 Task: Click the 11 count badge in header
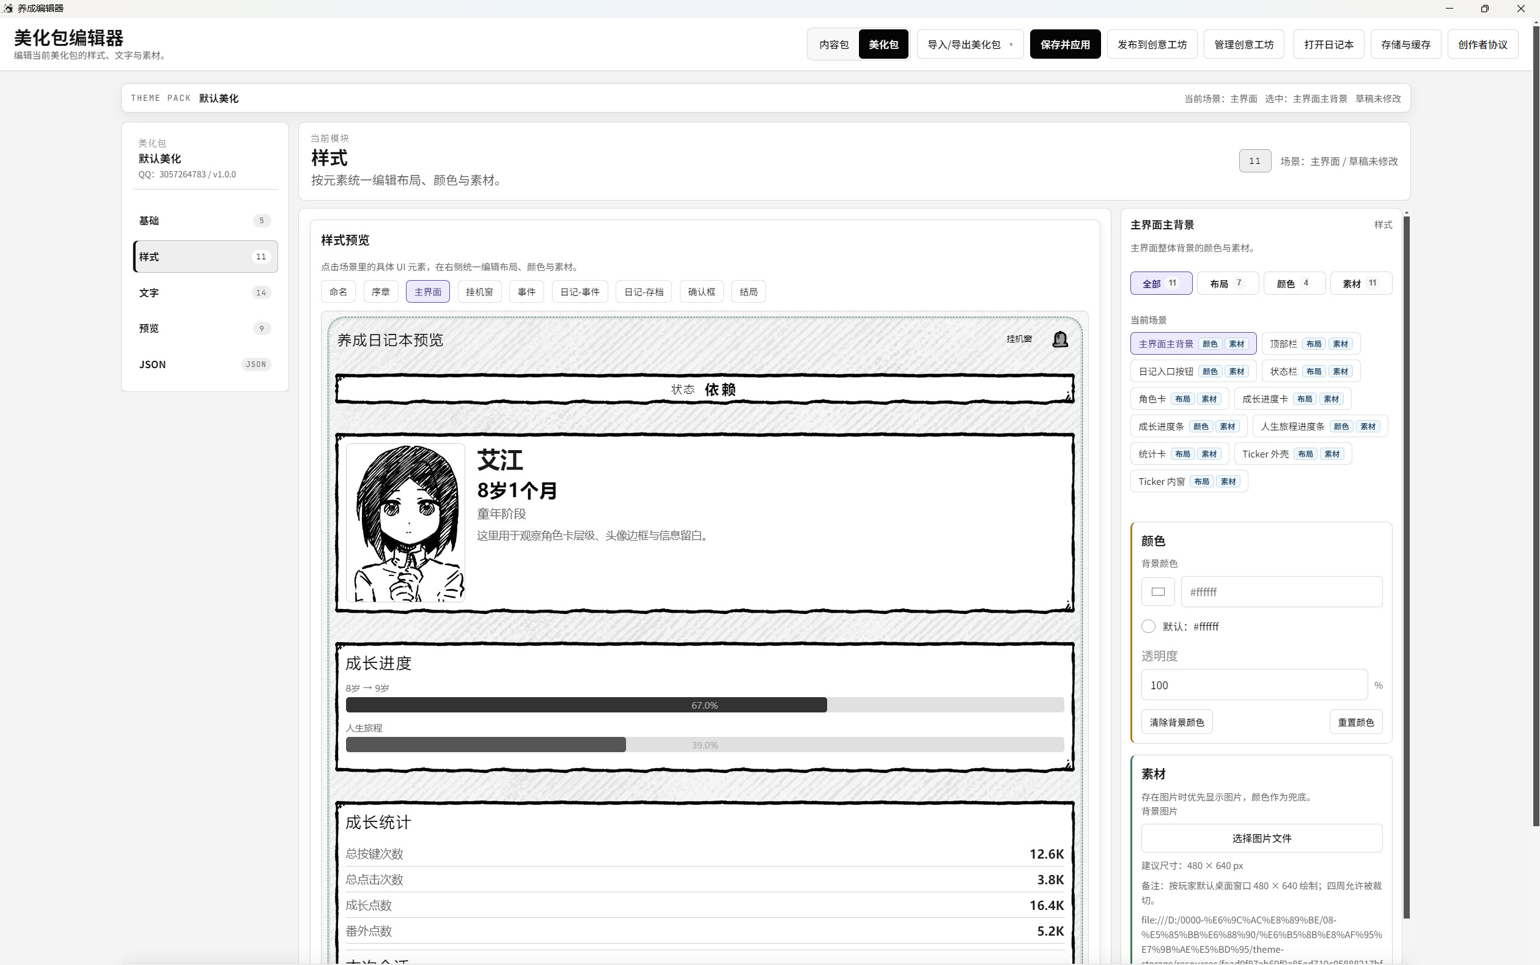click(x=1254, y=161)
